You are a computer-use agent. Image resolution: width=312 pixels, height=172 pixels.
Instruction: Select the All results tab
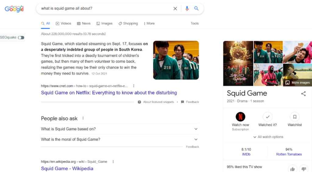click(46, 23)
